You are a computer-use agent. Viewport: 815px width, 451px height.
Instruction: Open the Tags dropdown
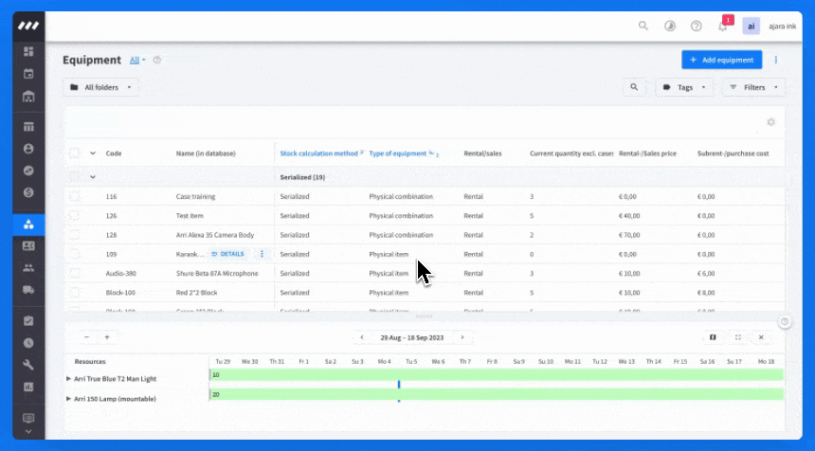tap(684, 87)
